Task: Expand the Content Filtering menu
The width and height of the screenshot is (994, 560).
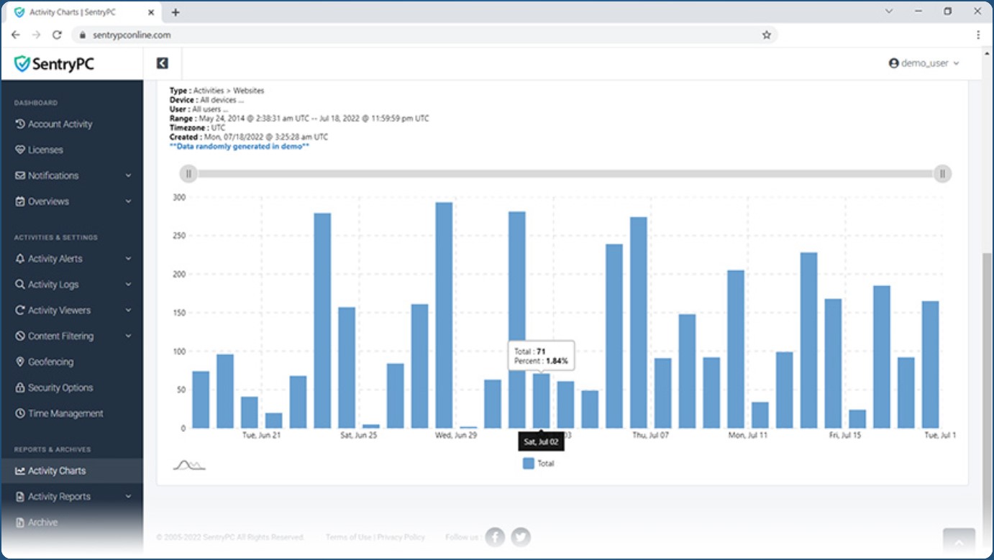Action: (69, 336)
